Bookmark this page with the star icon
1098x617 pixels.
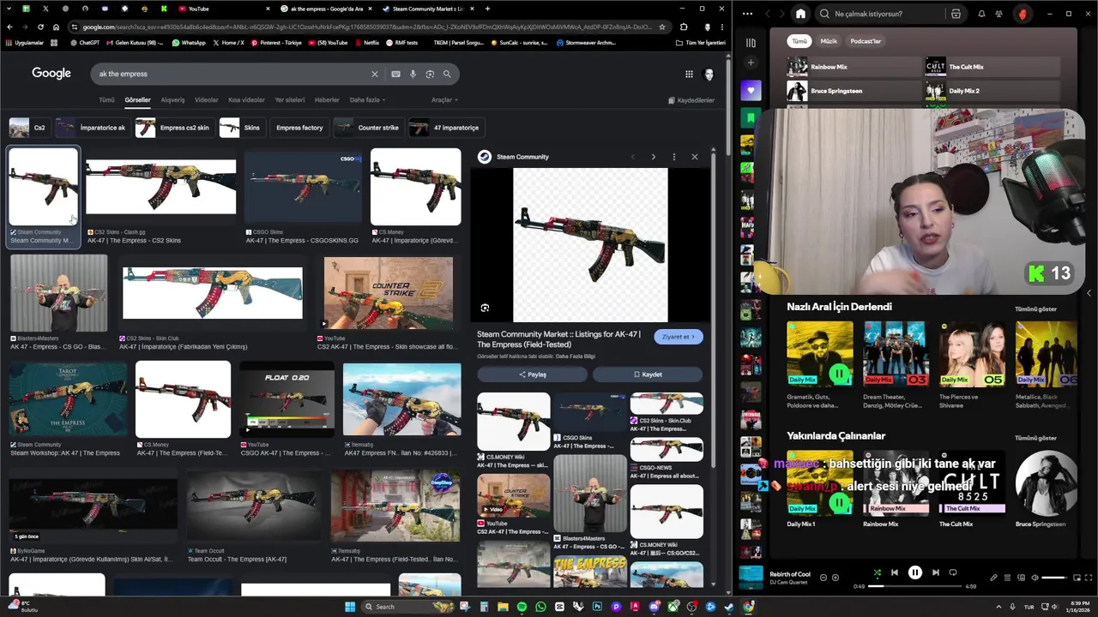662,27
